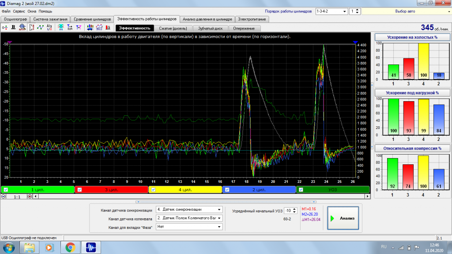Click the Ускорение под нагрузкой % header
This screenshot has width=452, height=254.
coord(412,93)
